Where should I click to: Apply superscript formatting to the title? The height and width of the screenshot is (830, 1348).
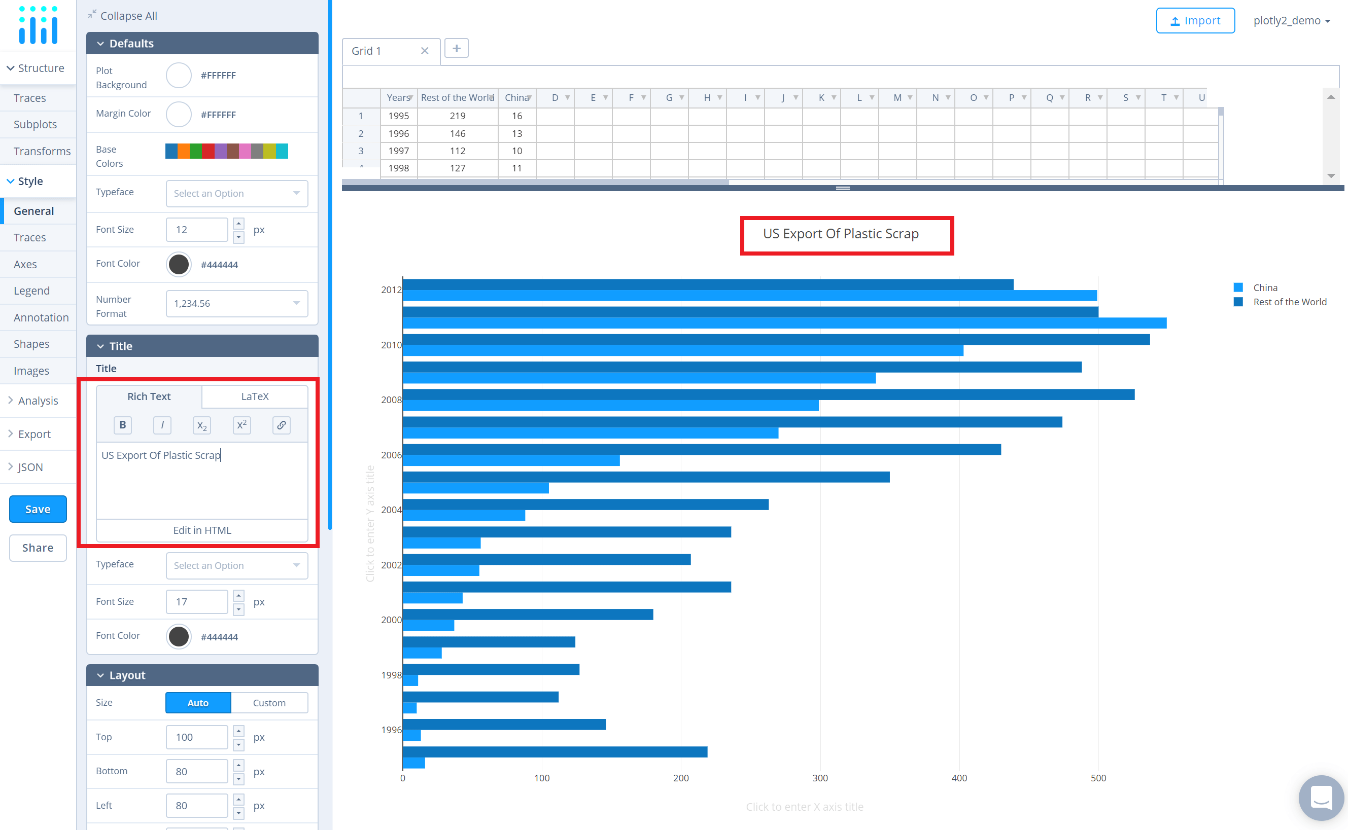pyautogui.click(x=241, y=425)
